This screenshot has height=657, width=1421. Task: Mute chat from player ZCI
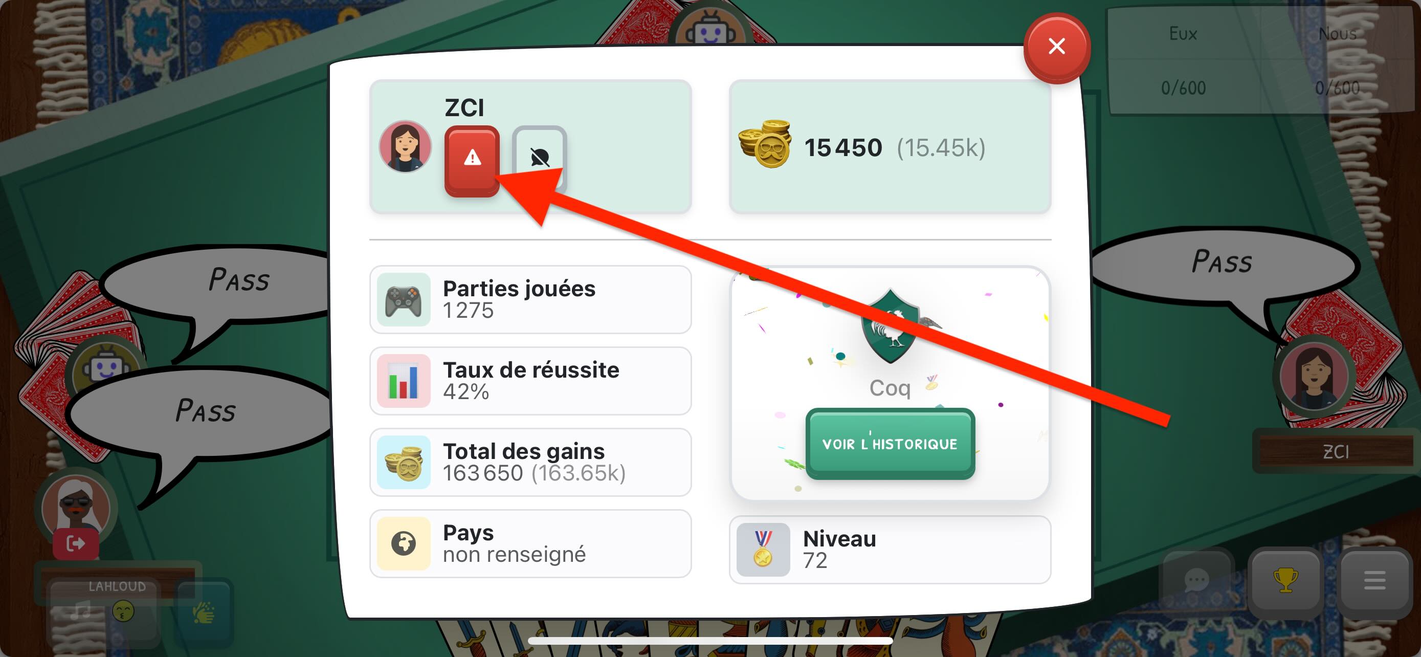(x=540, y=157)
